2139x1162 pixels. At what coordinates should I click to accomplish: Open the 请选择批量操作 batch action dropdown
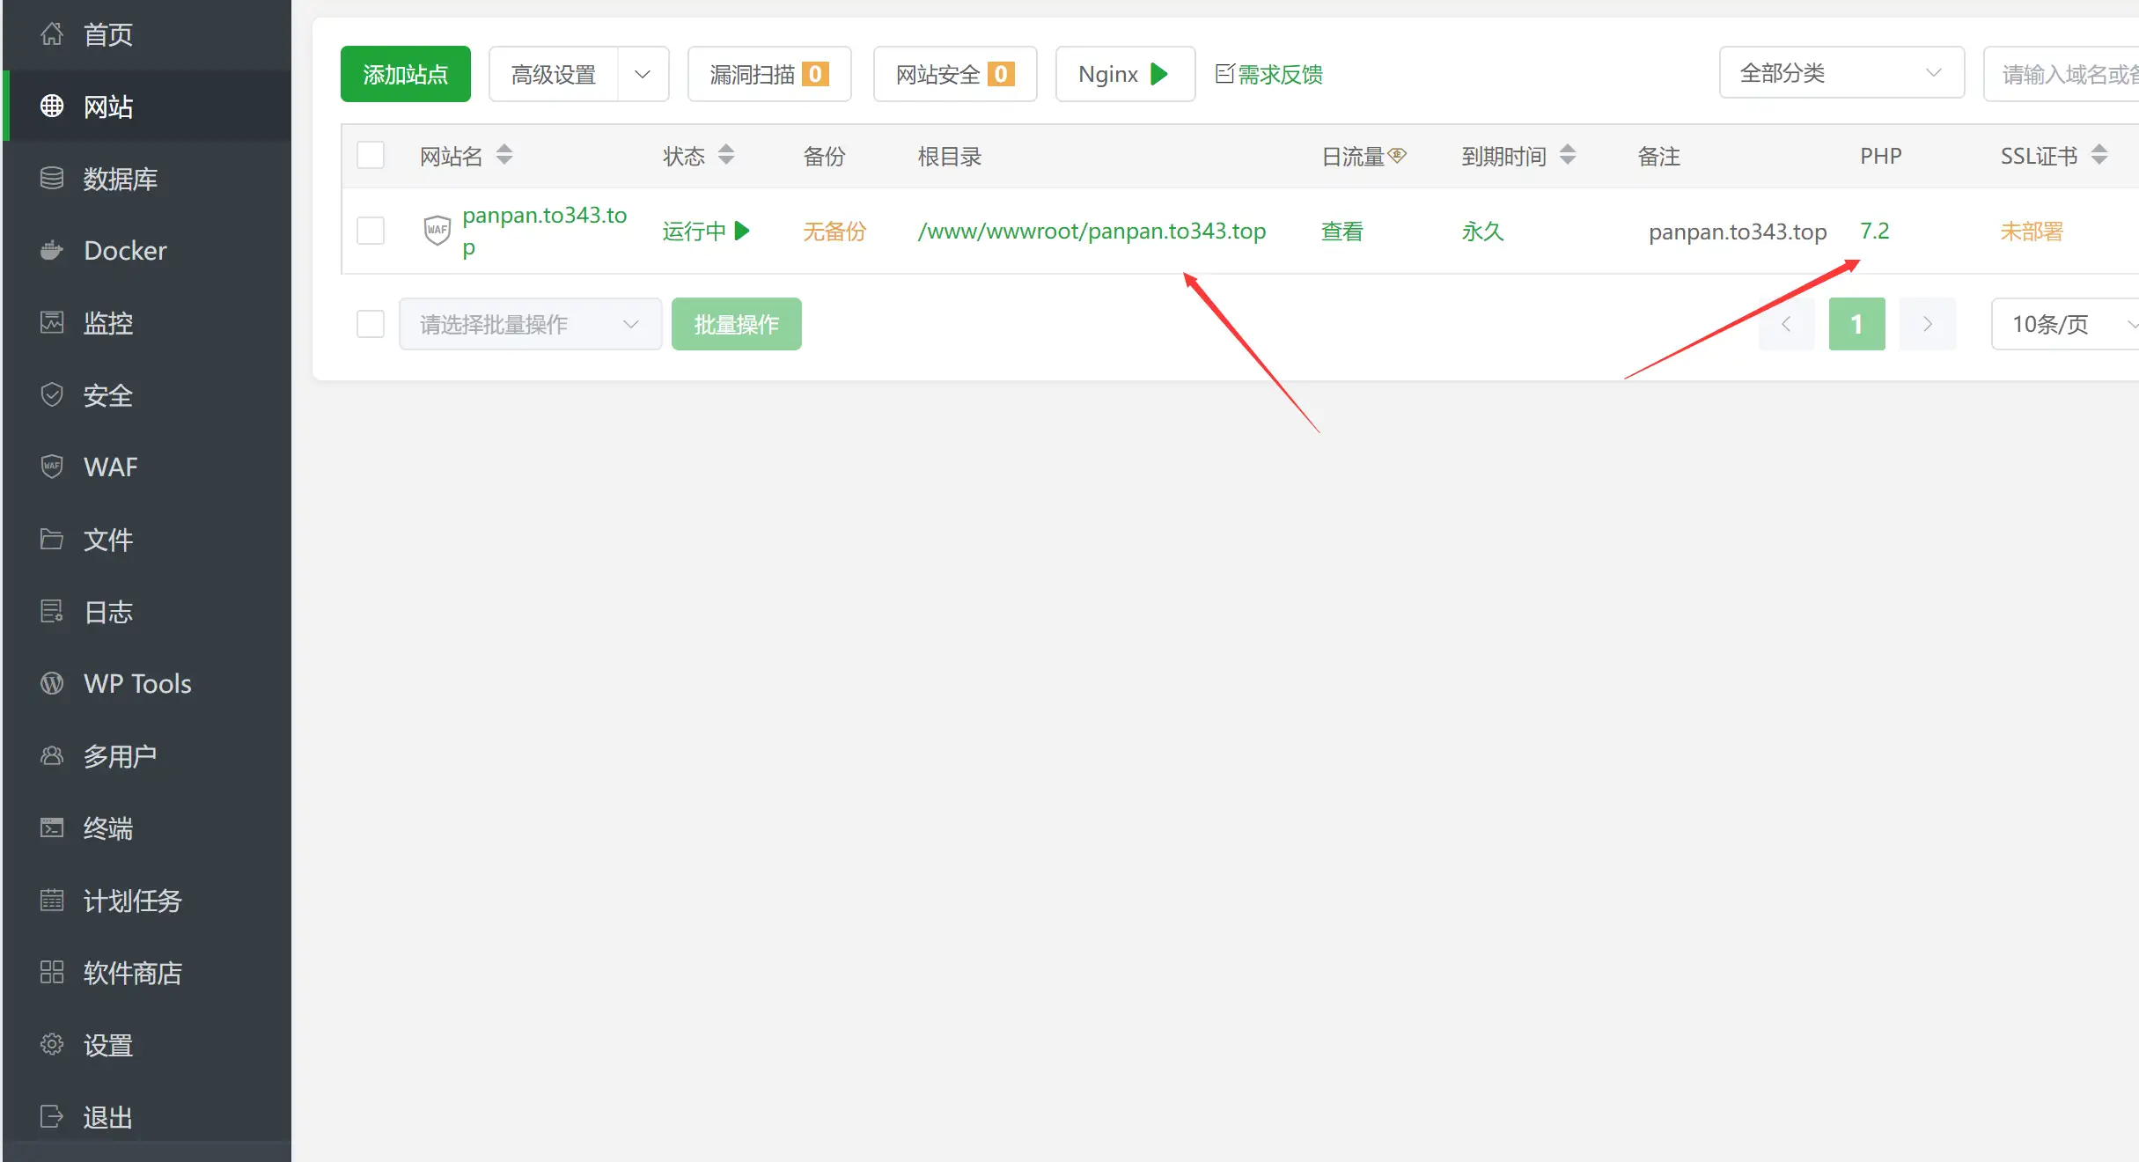tap(530, 323)
